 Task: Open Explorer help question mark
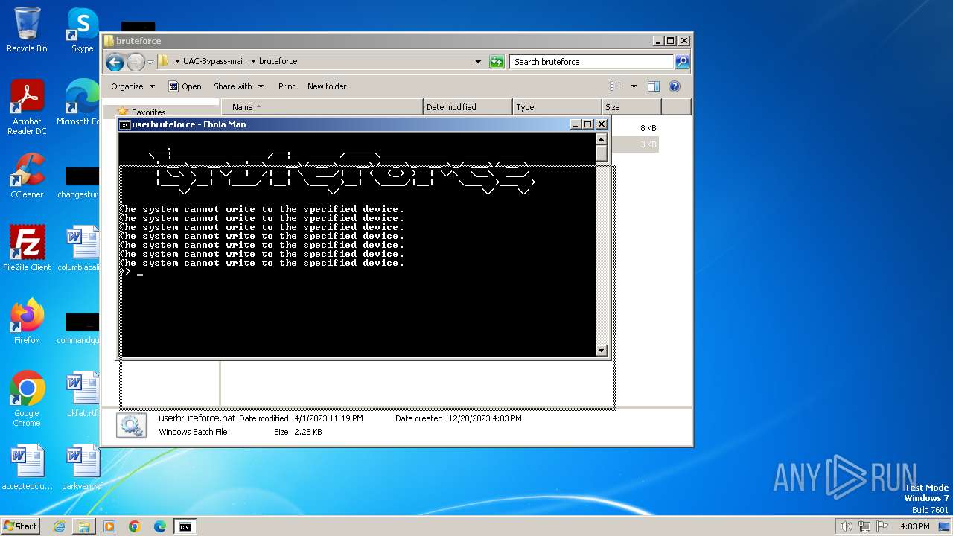pos(675,86)
